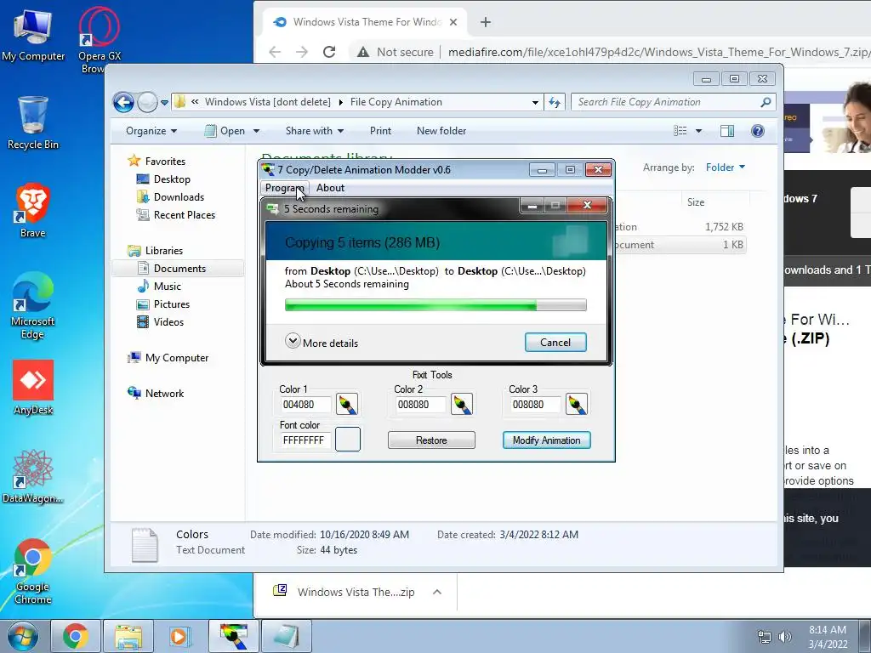871x653 pixels.
Task: Open the Program menu
Action: pos(284,188)
